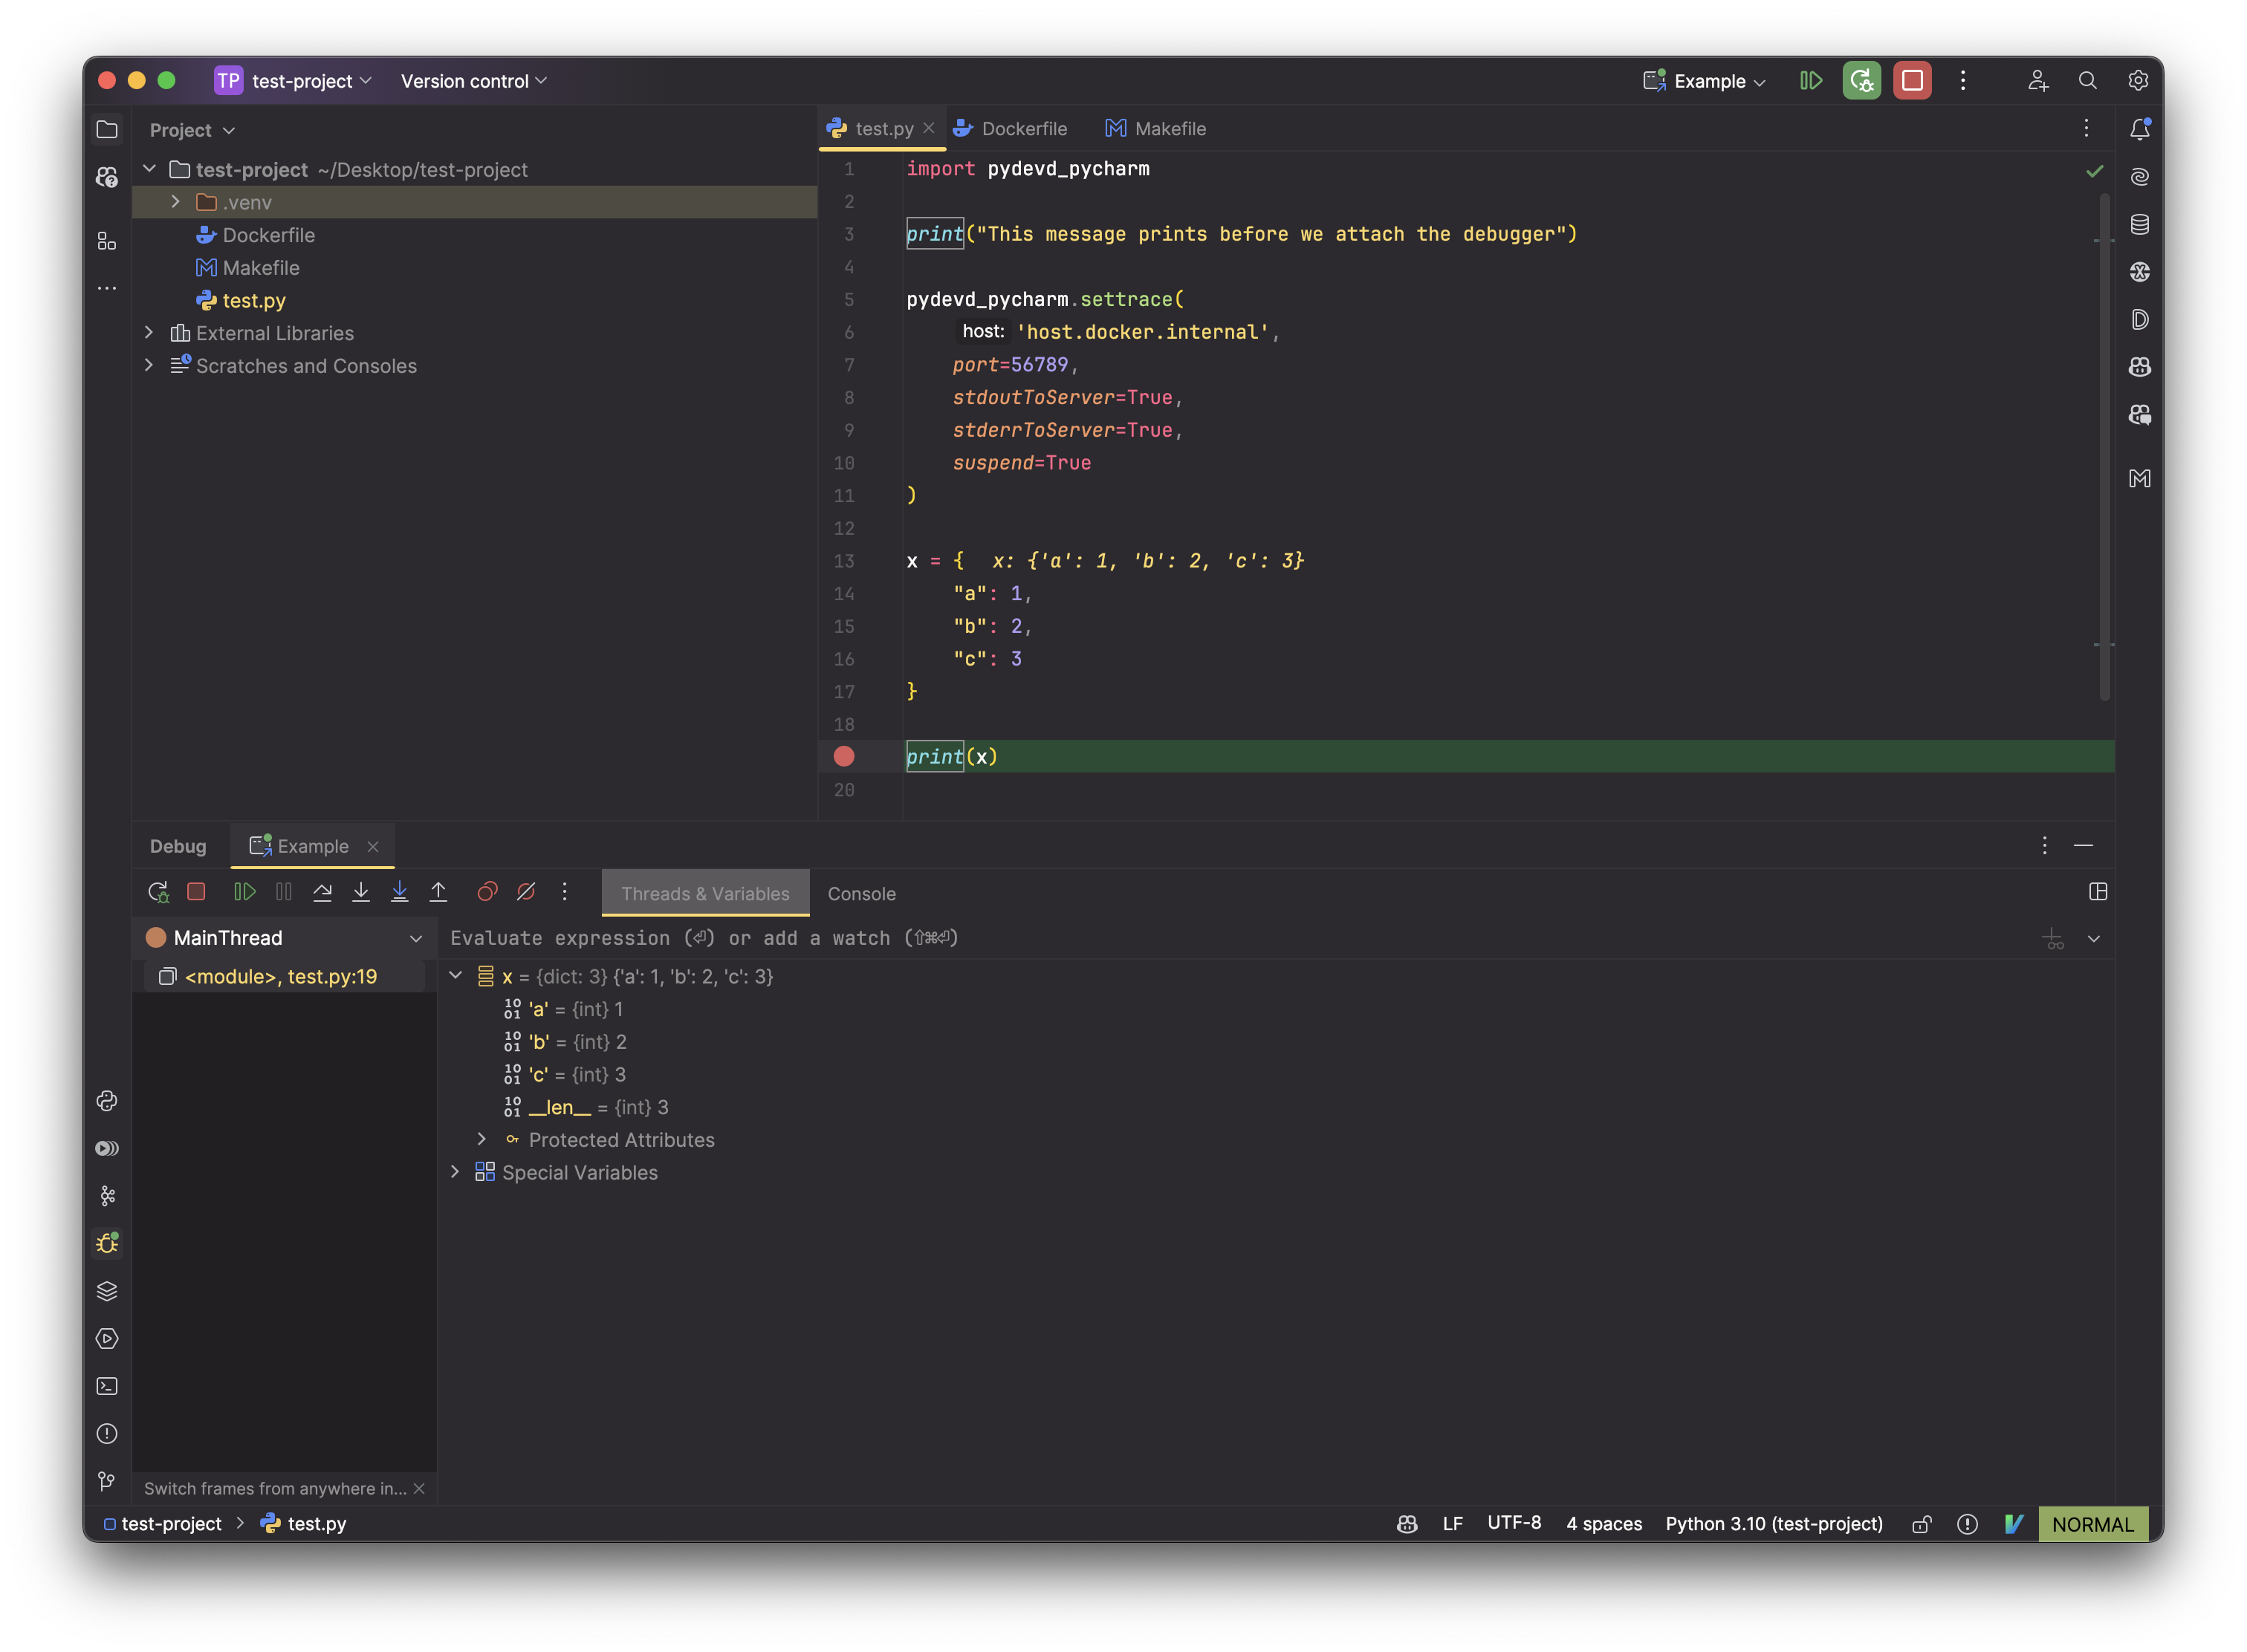Screen dimensions: 2247x1652
Task: Open IDE settings gear icon
Action: (2138, 81)
